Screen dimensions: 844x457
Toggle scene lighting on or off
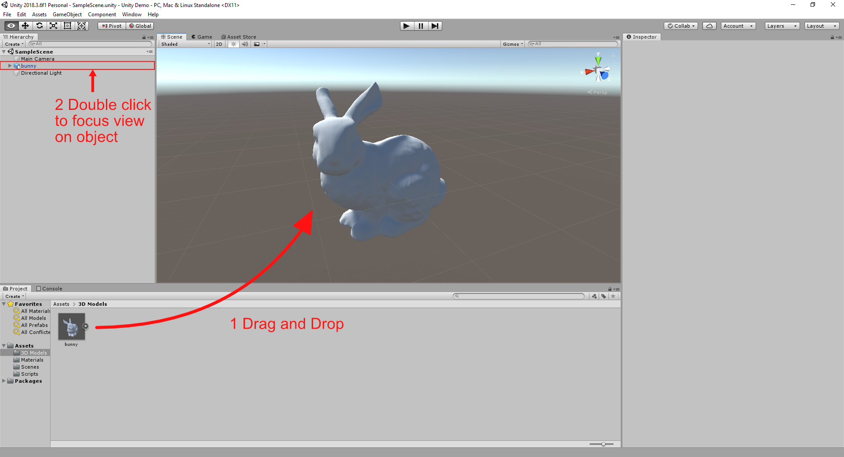click(233, 44)
